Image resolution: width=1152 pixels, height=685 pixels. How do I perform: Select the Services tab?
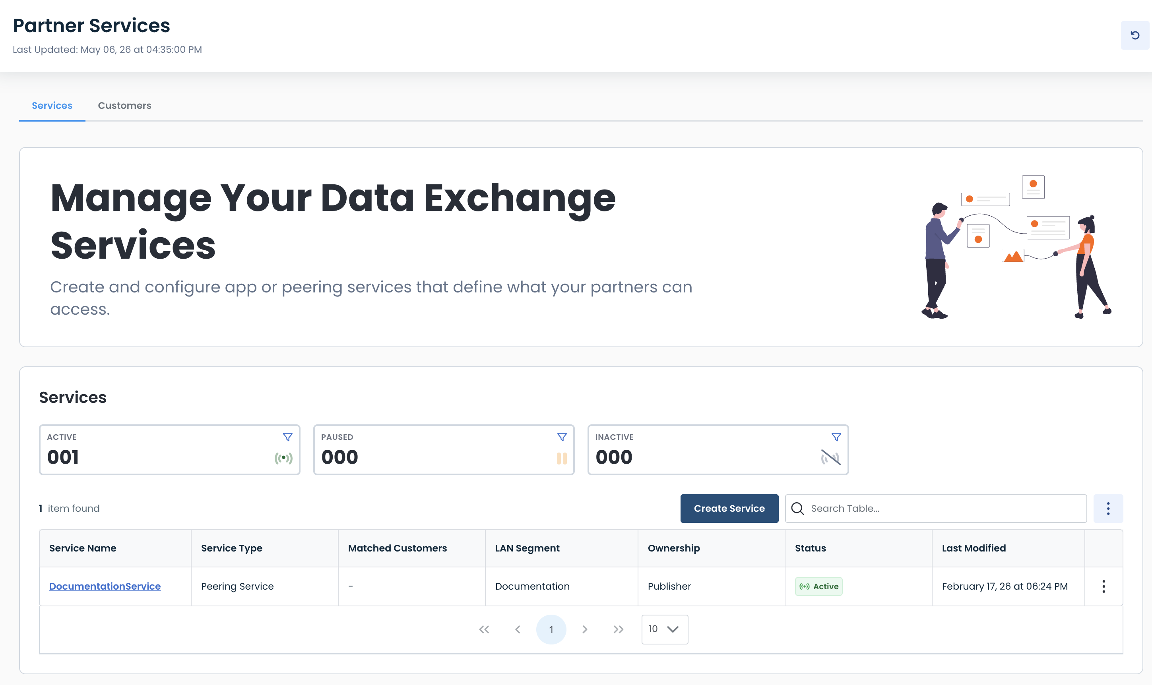click(52, 105)
